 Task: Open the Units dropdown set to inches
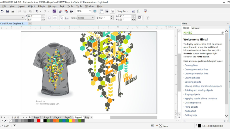(93, 18)
